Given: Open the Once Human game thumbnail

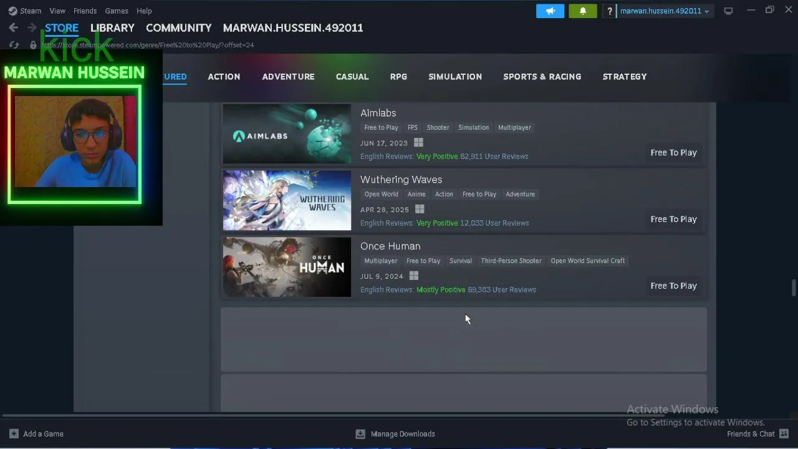Looking at the screenshot, I should coord(287,267).
